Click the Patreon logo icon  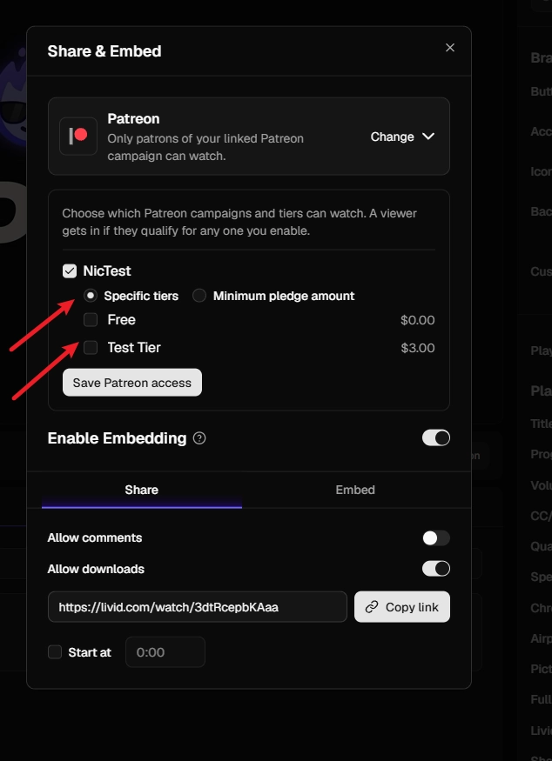point(78,137)
